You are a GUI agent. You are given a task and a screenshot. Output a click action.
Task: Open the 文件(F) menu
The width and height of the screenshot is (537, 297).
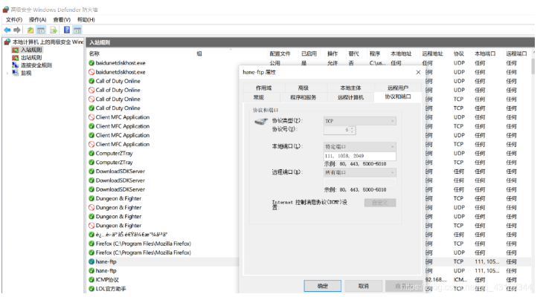click(x=14, y=19)
